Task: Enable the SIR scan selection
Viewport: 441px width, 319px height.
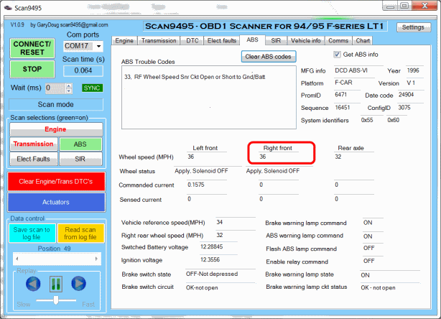Action: pyautogui.click(x=81, y=158)
